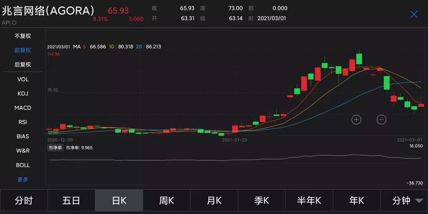Click the date 2021/03/01 in header
Screen dimensions: 428x214
(271, 19)
